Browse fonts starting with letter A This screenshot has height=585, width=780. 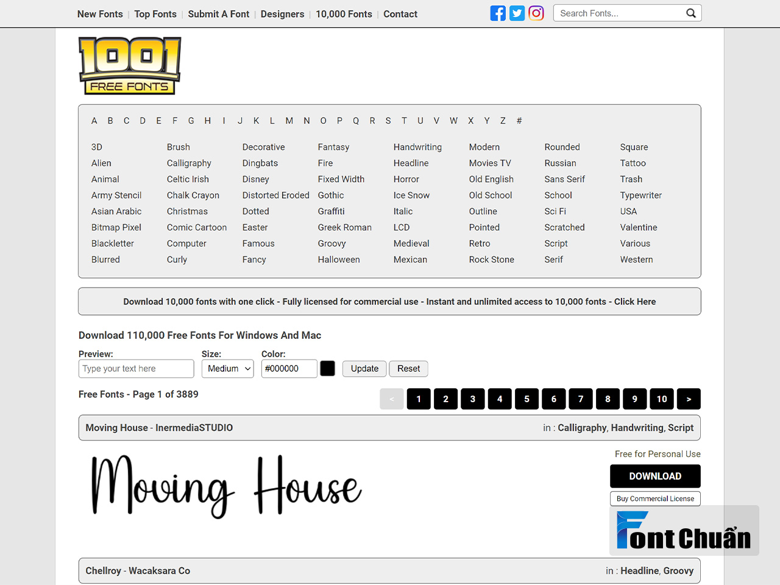click(94, 121)
